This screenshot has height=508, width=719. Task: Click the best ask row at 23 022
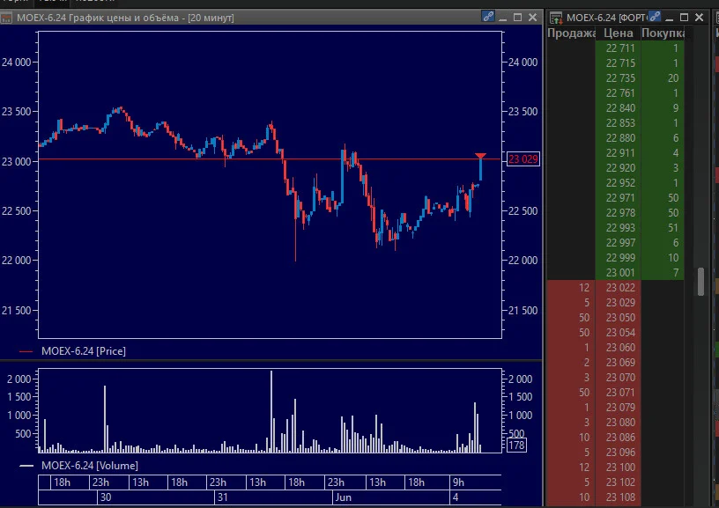(615, 288)
